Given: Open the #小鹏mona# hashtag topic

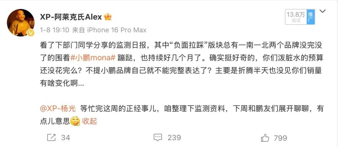Looking at the screenshot, I should [x=94, y=58].
